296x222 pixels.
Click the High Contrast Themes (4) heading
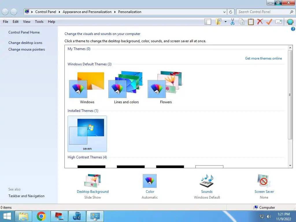click(x=87, y=157)
